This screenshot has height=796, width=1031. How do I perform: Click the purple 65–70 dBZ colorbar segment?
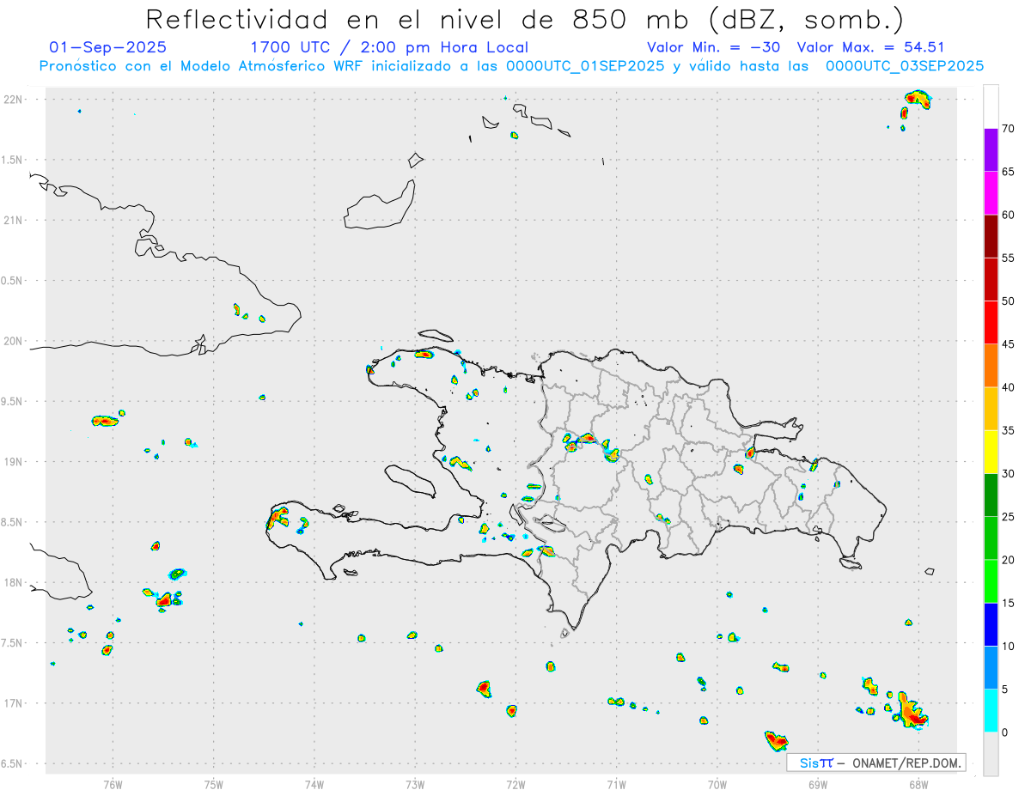coord(991,150)
